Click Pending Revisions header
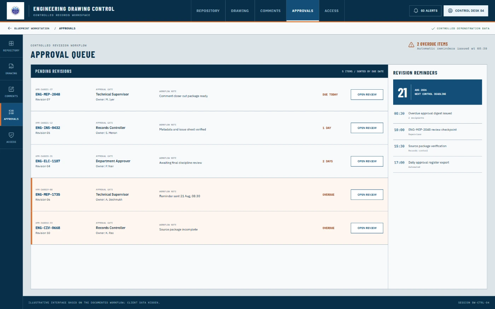 coord(53,71)
